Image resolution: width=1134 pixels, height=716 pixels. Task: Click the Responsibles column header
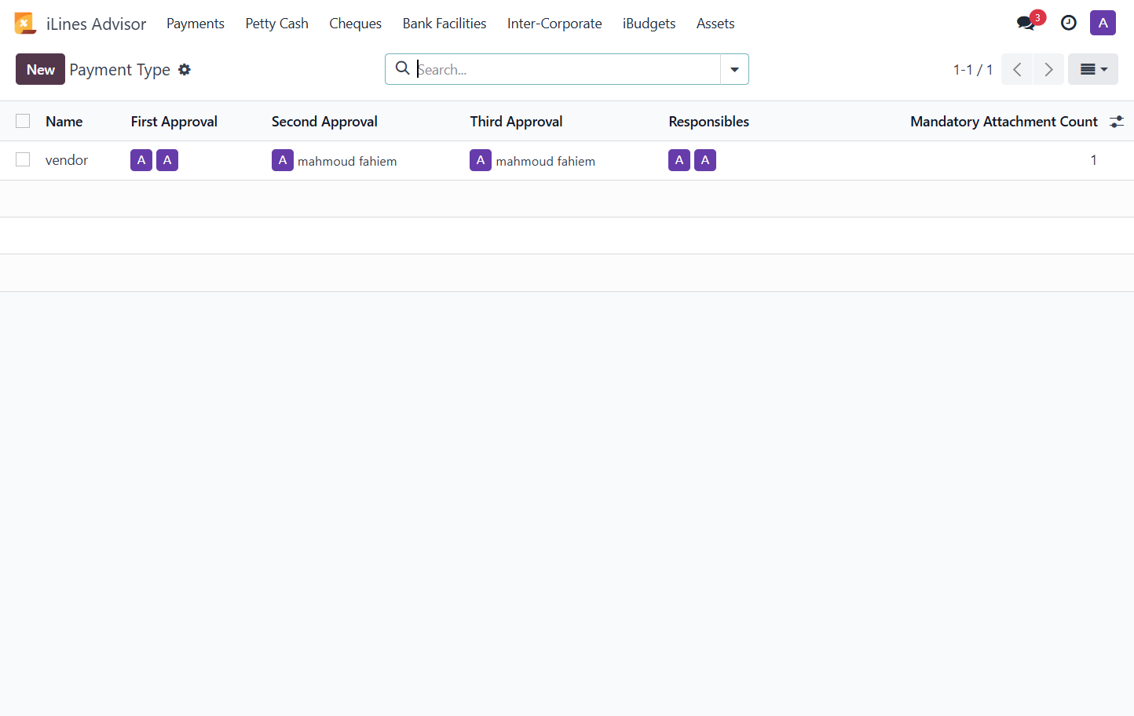(x=708, y=122)
